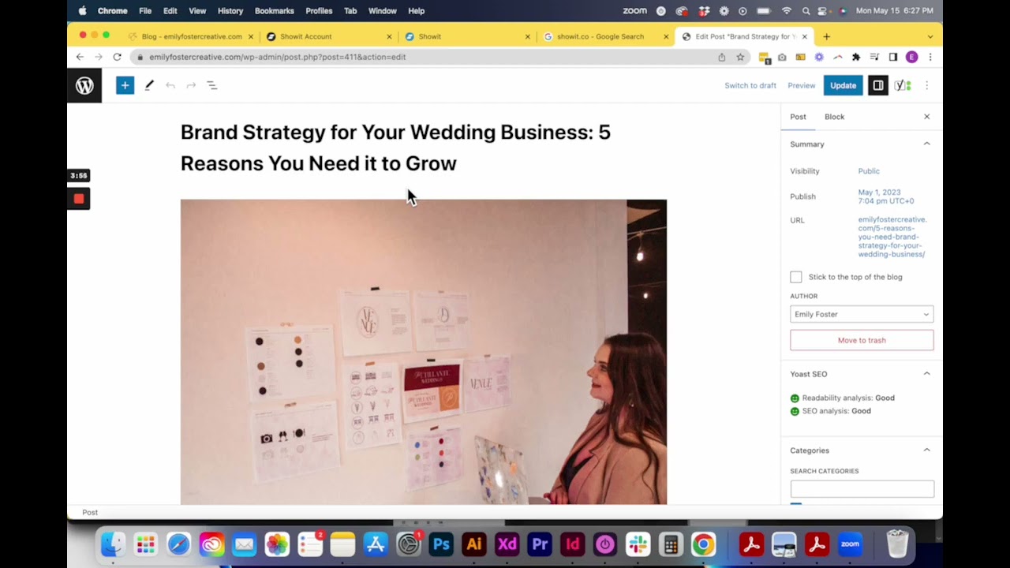Open the Chrome profile avatar E

click(x=912, y=57)
